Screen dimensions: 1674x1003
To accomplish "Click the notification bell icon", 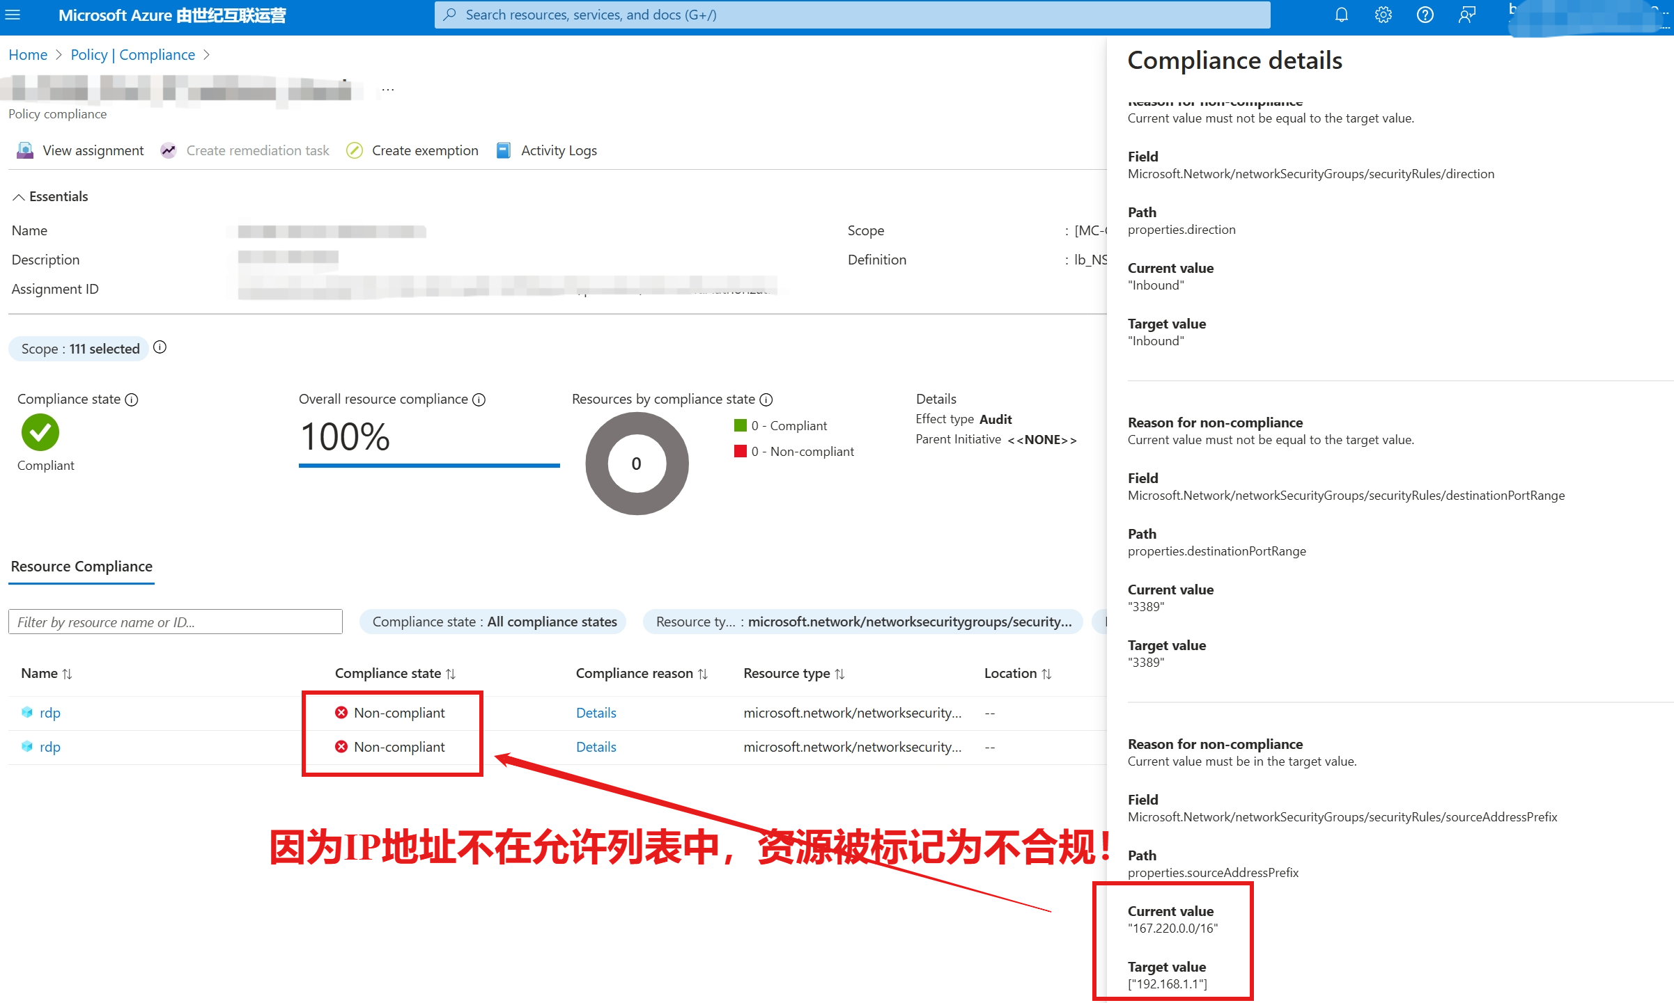I will click(1340, 15).
